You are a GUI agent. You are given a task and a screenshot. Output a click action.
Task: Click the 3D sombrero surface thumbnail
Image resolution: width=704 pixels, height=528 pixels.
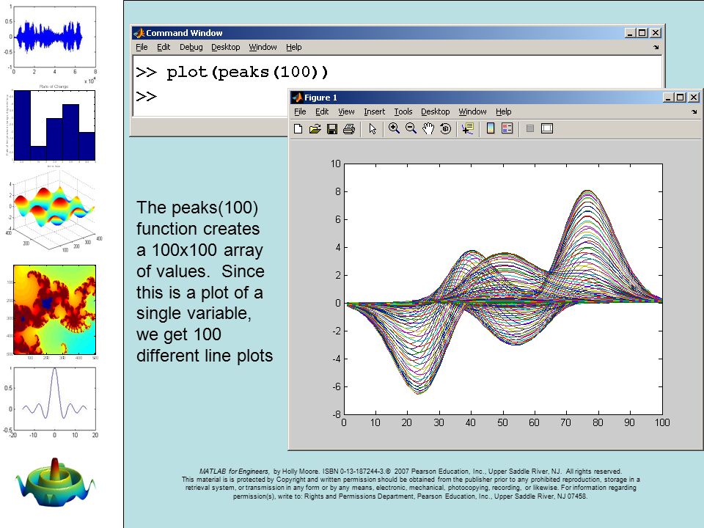(55, 483)
